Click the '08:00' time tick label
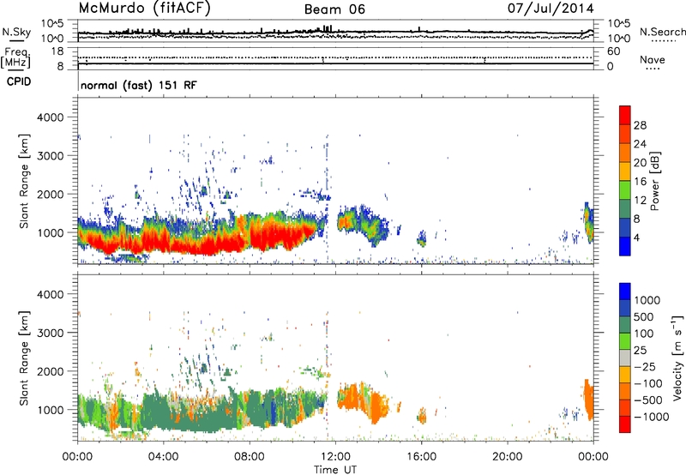686x475 pixels. (x=250, y=457)
